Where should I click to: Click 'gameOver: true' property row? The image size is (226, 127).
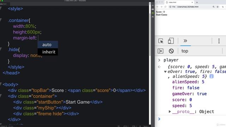pos(189,94)
